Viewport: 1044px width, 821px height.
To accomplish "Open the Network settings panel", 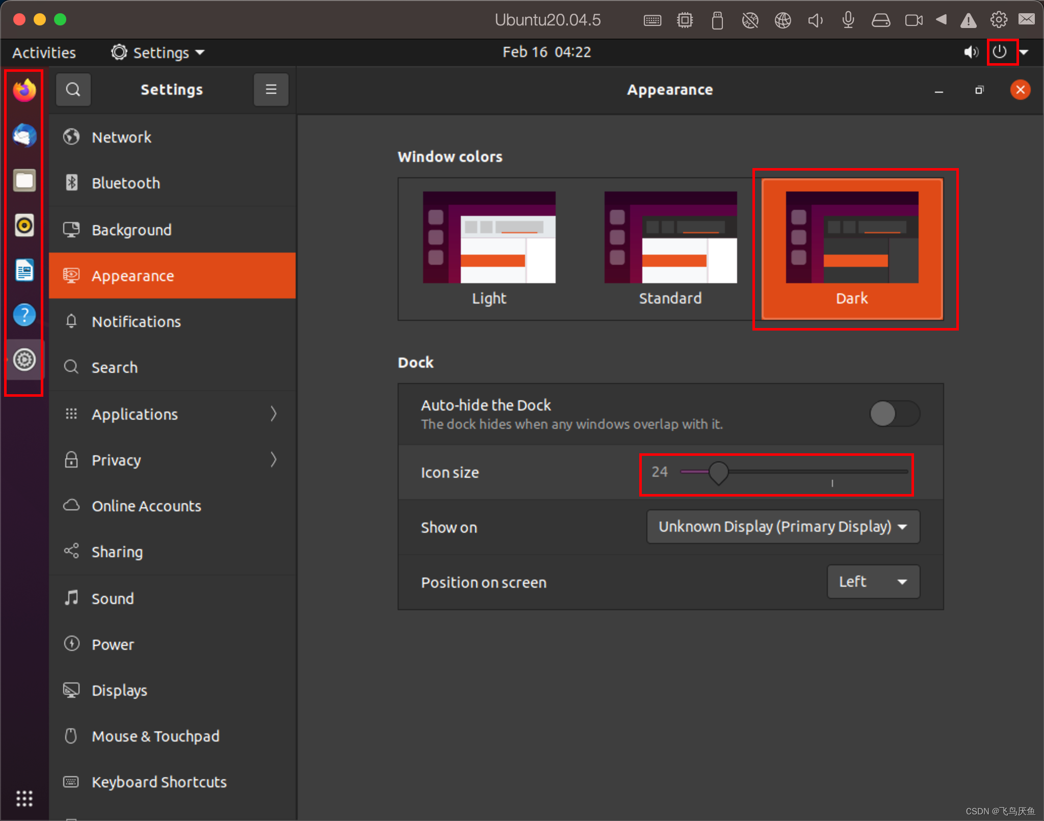I will coord(172,137).
